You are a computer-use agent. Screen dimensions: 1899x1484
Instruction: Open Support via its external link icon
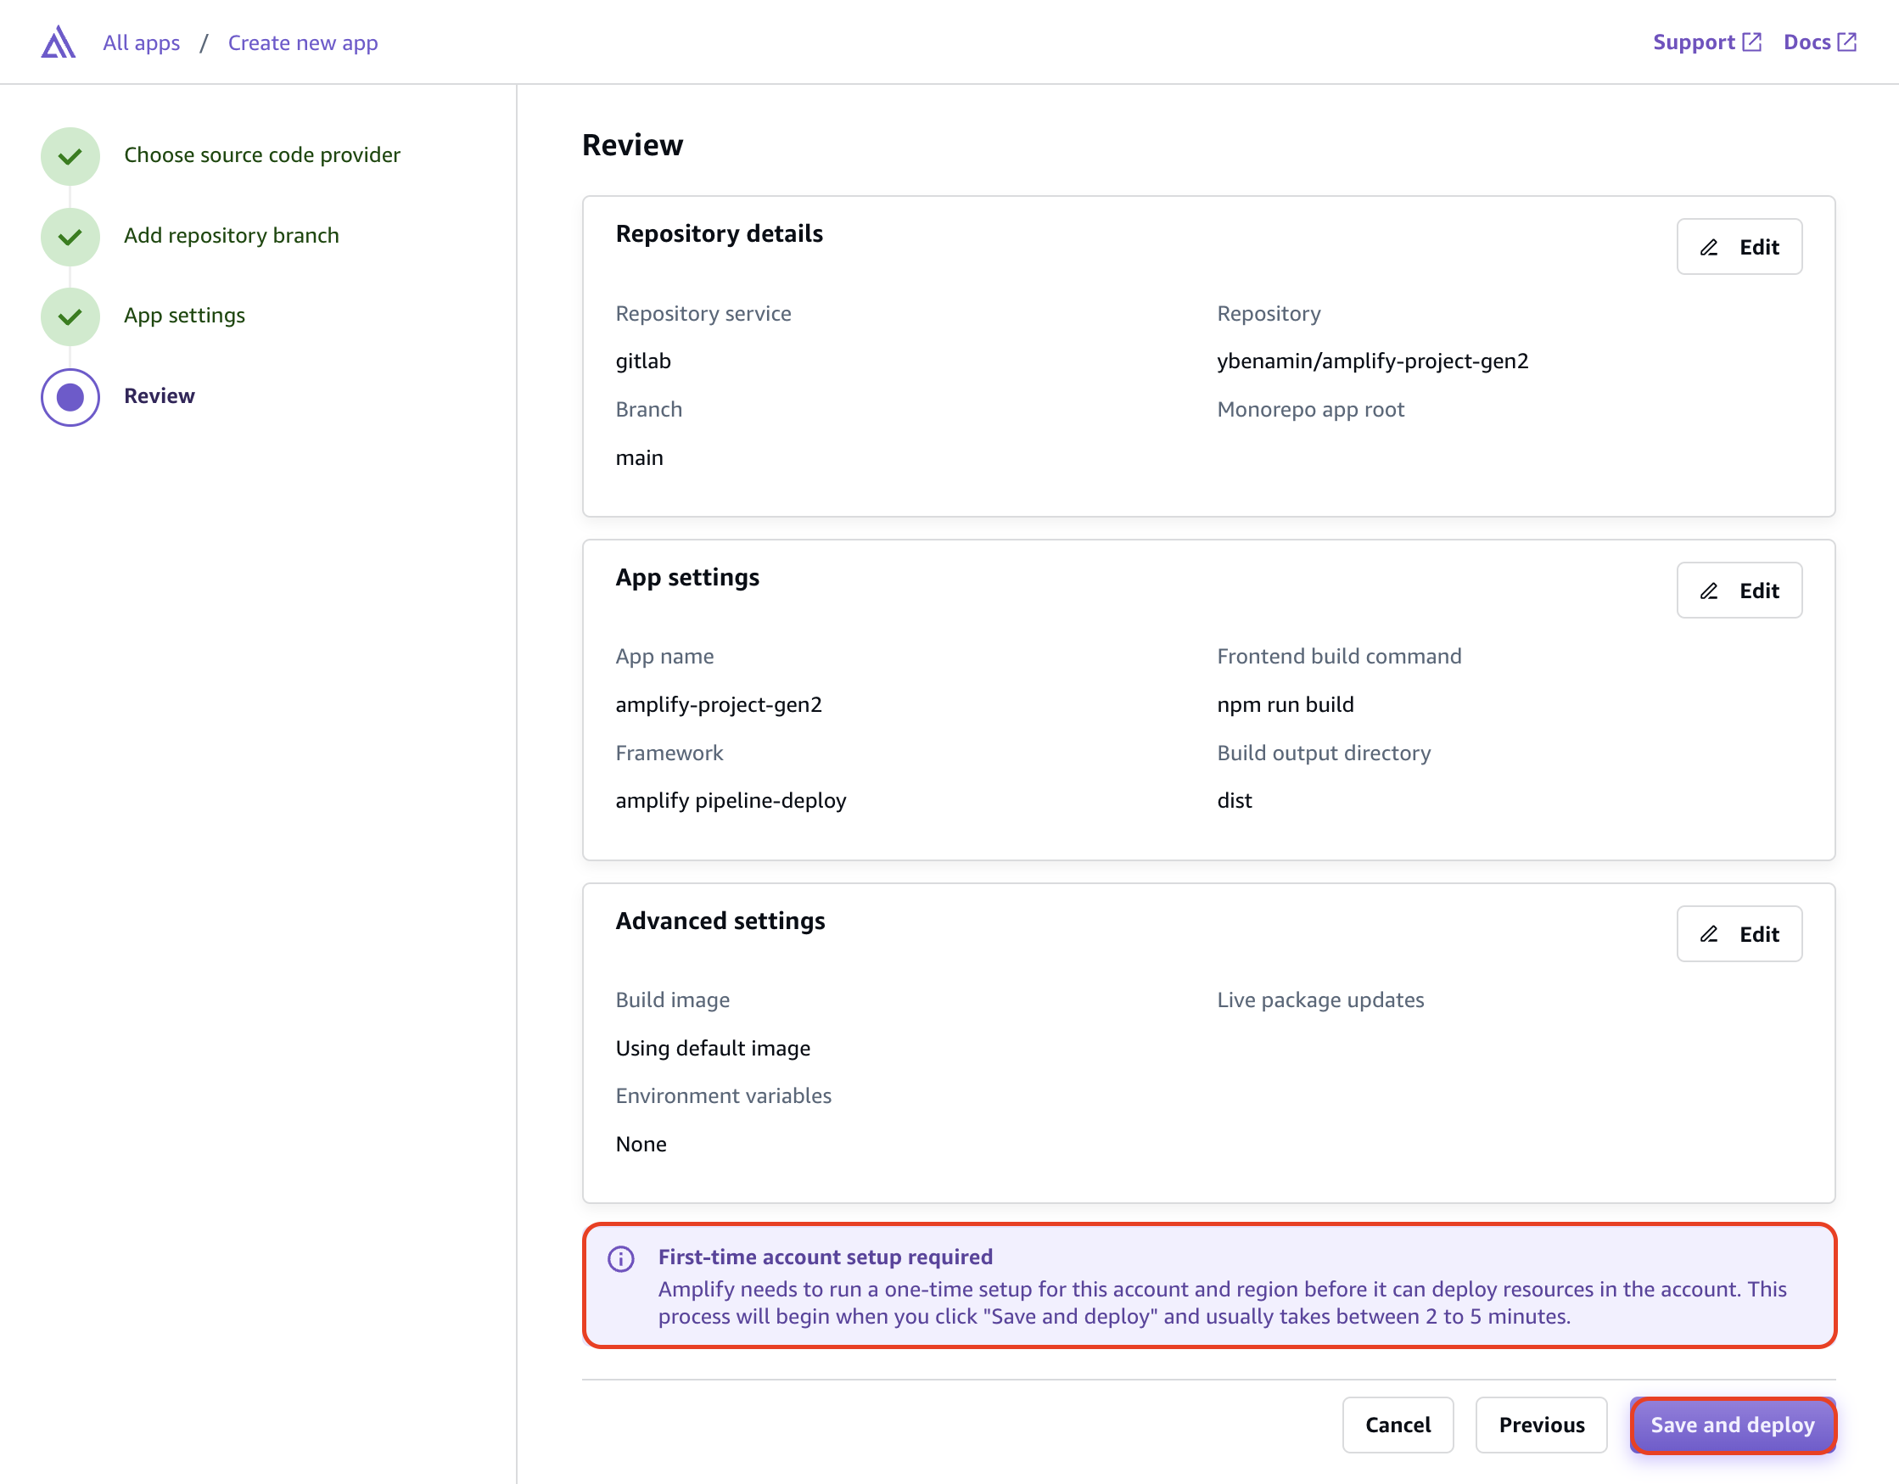coord(1753,41)
